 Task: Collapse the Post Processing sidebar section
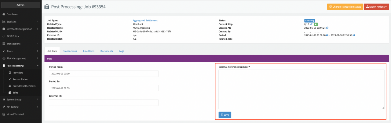[20, 66]
